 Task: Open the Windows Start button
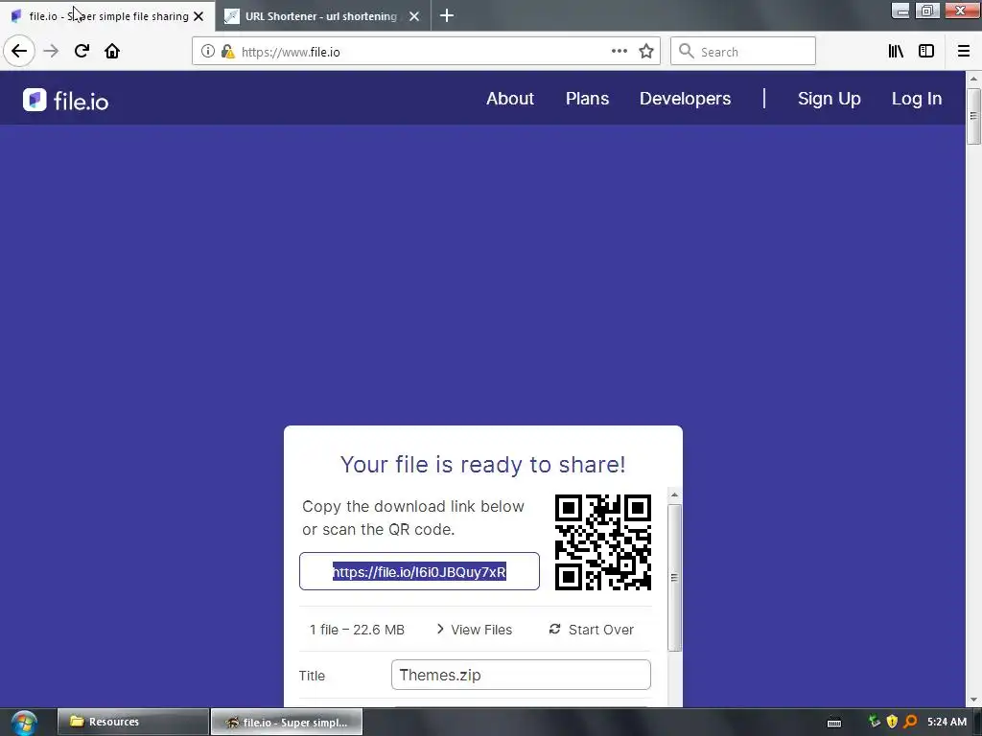pyautogui.click(x=24, y=723)
